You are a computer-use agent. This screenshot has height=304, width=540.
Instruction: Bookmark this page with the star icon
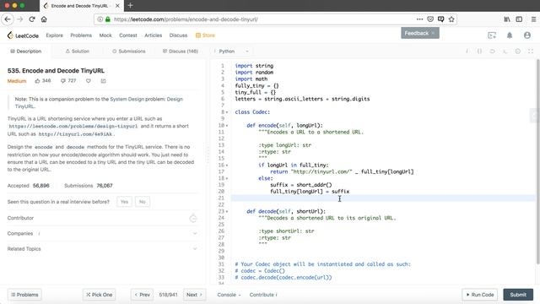point(451,19)
